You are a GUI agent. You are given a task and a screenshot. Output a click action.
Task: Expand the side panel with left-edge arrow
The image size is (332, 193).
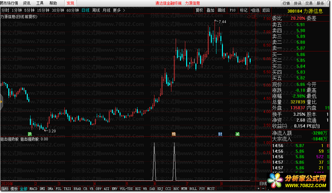point(1,102)
